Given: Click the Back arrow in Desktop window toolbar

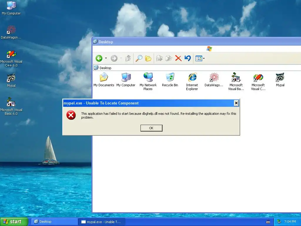Looking at the screenshot, I should tap(99, 58).
